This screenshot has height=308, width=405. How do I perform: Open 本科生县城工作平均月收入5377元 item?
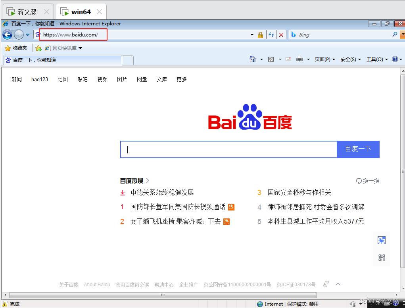(316, 221)
